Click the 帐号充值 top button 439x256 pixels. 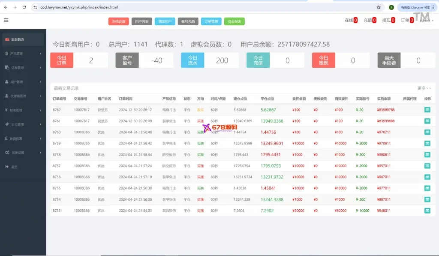click(x=188, y=21)
